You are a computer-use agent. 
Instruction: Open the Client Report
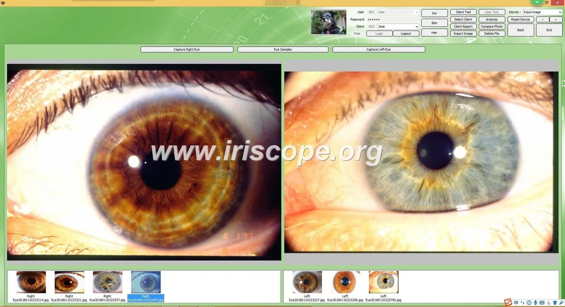point(463,26)
